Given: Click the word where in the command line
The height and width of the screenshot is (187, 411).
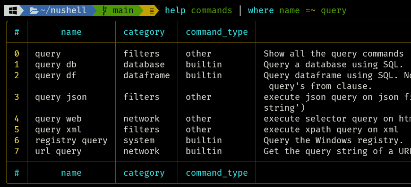Looking at the screenshot, I should point(261,10).
